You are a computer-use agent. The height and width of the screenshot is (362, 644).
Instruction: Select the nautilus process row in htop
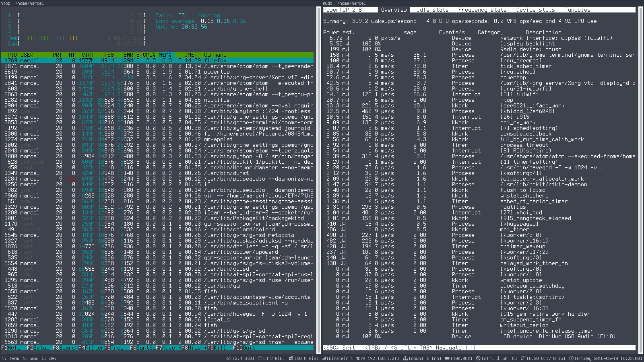click(x=157, y=100)
